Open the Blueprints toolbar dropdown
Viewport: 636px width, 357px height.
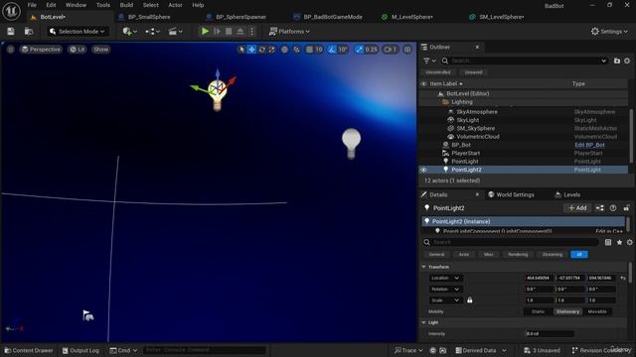click(x=152, y=31)
